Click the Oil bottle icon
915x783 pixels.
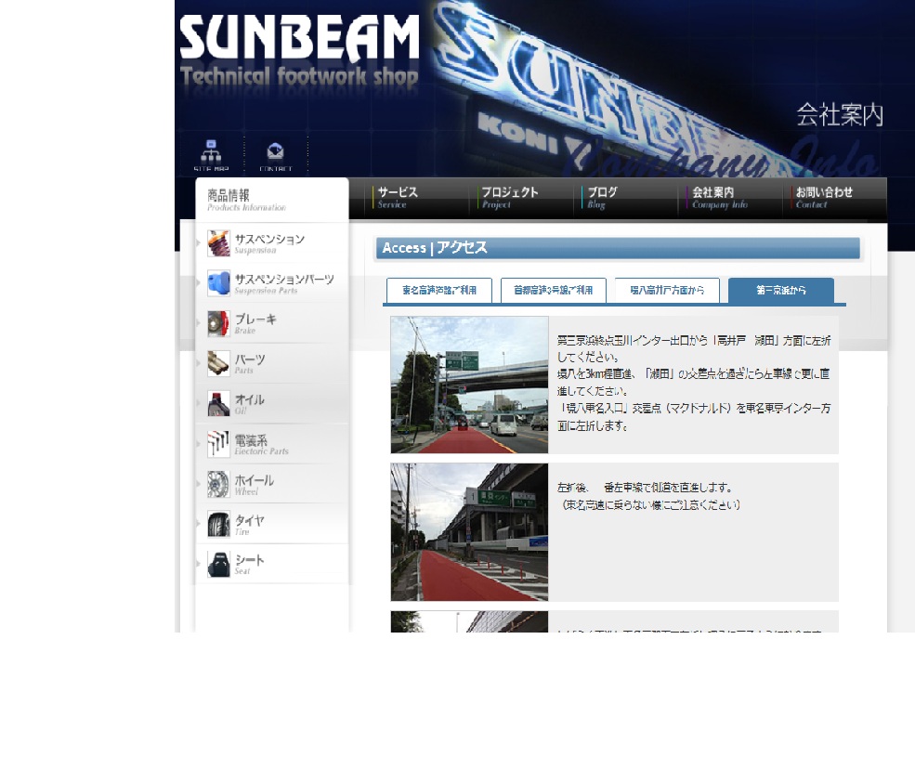[219, 404]
